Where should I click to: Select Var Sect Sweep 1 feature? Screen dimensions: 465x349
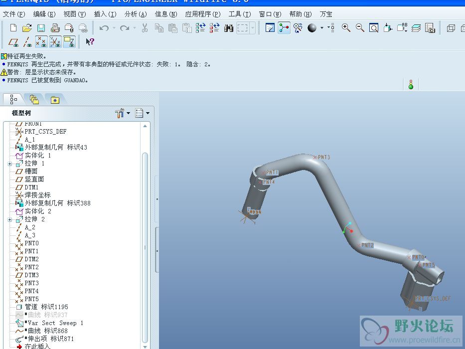coord(56,323)
